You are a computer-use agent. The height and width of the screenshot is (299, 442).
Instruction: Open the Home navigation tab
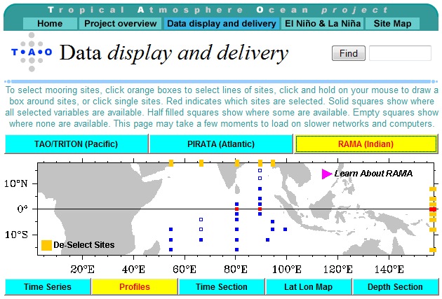tap(50, 24)
